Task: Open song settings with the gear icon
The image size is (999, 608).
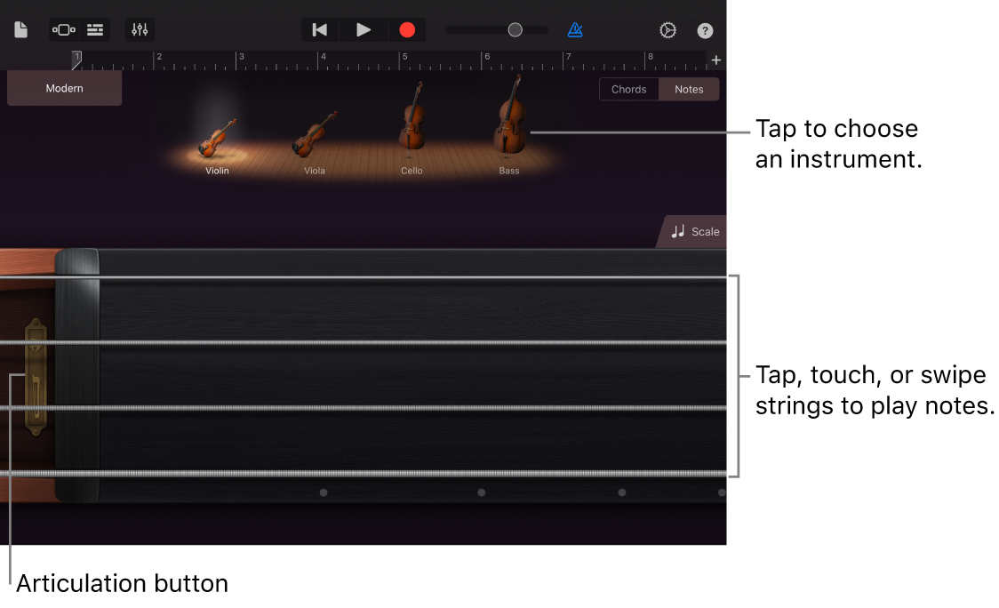Action: point(667,29)
